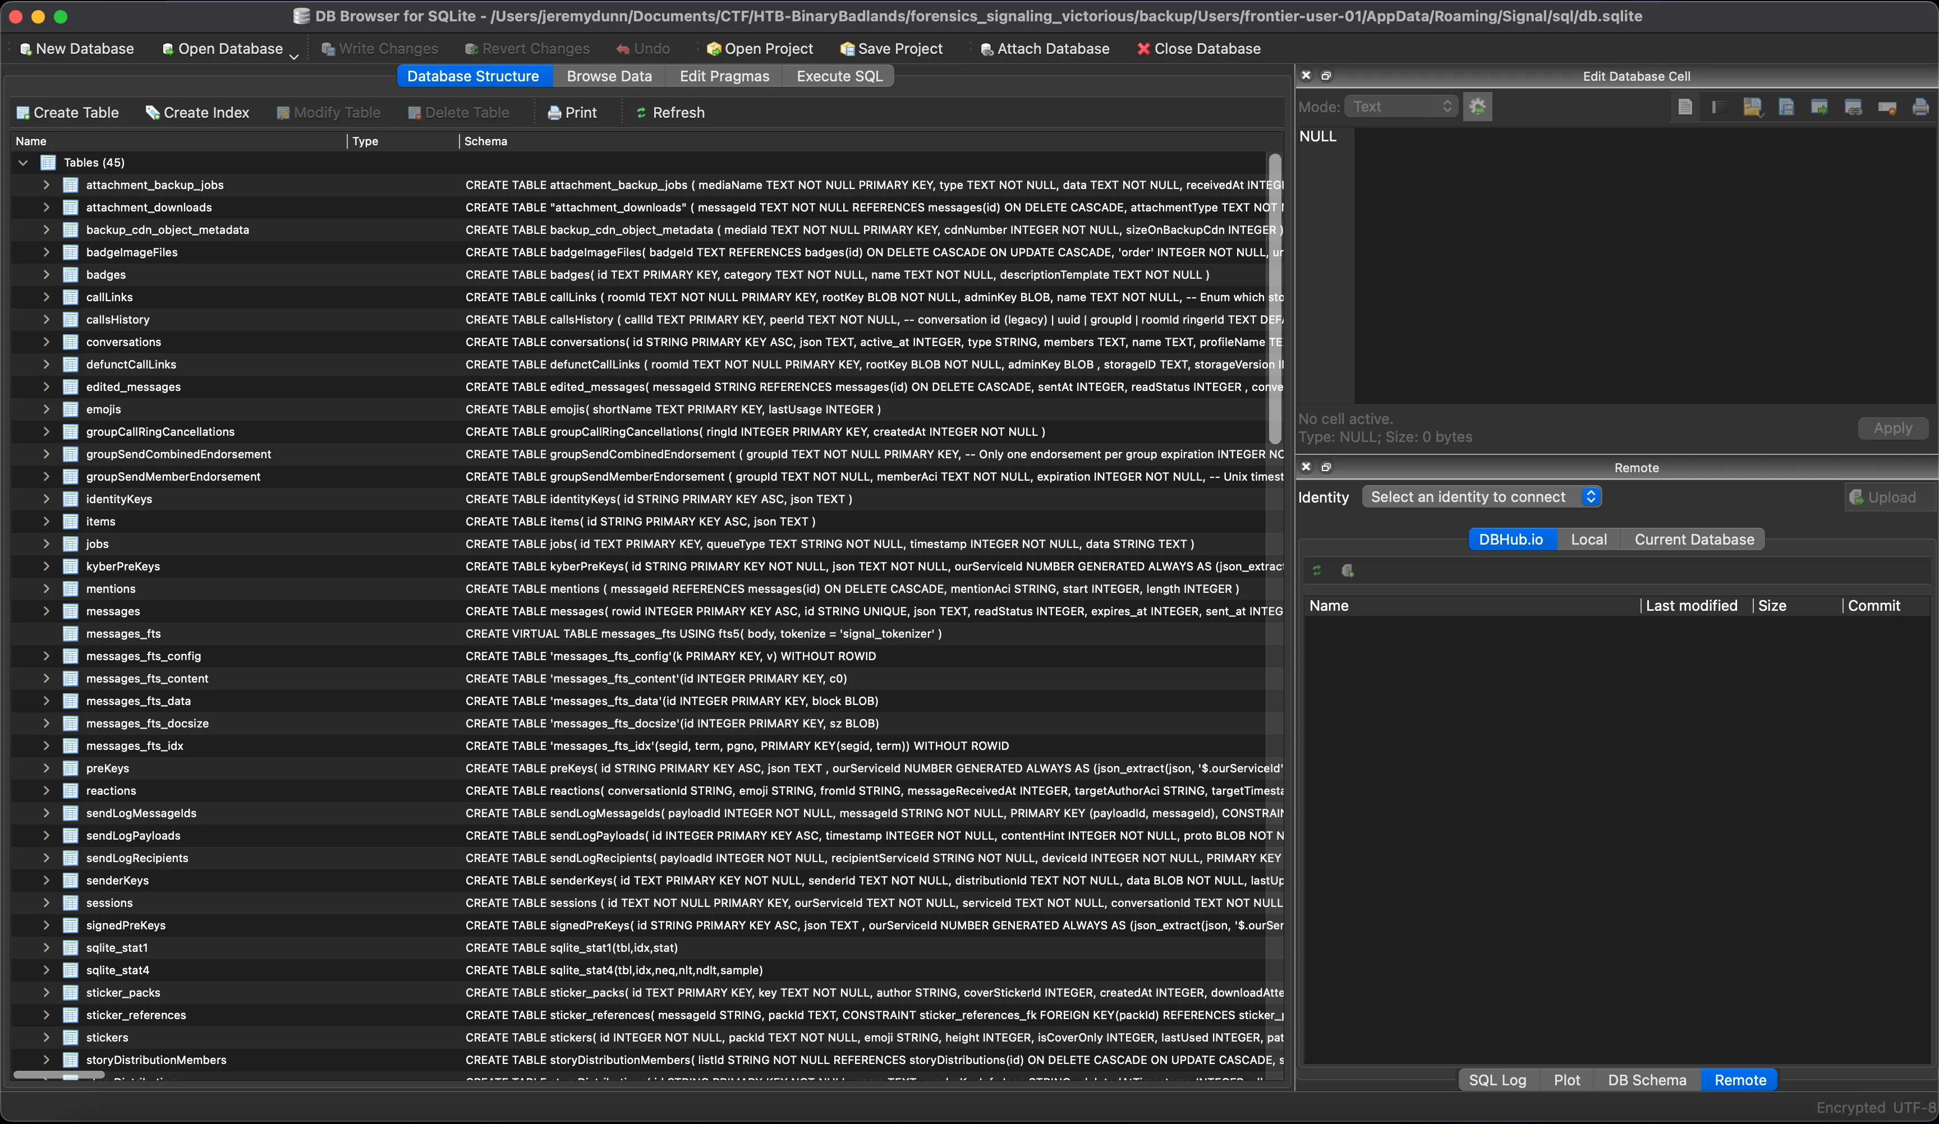Close the Edit Database Cell panel
This screenshot has height=1124, width=1939.
coord(1306,75)
